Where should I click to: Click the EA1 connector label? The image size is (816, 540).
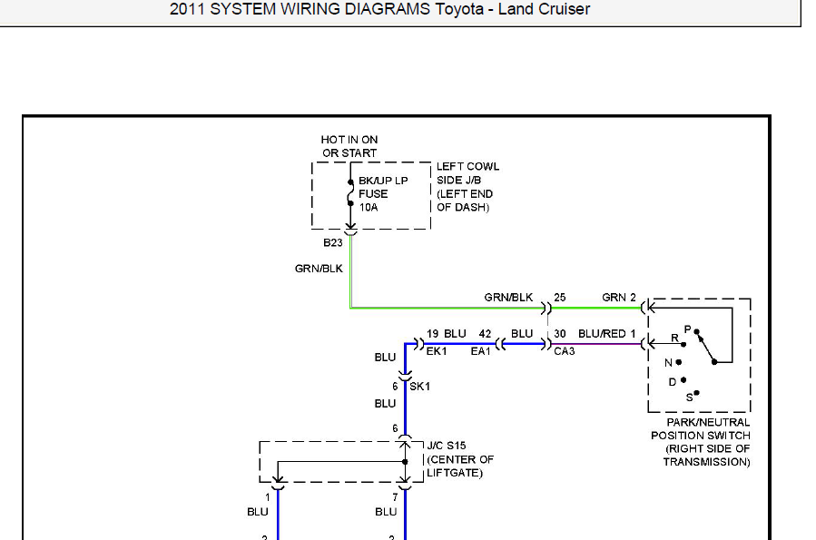coord(481,351)
